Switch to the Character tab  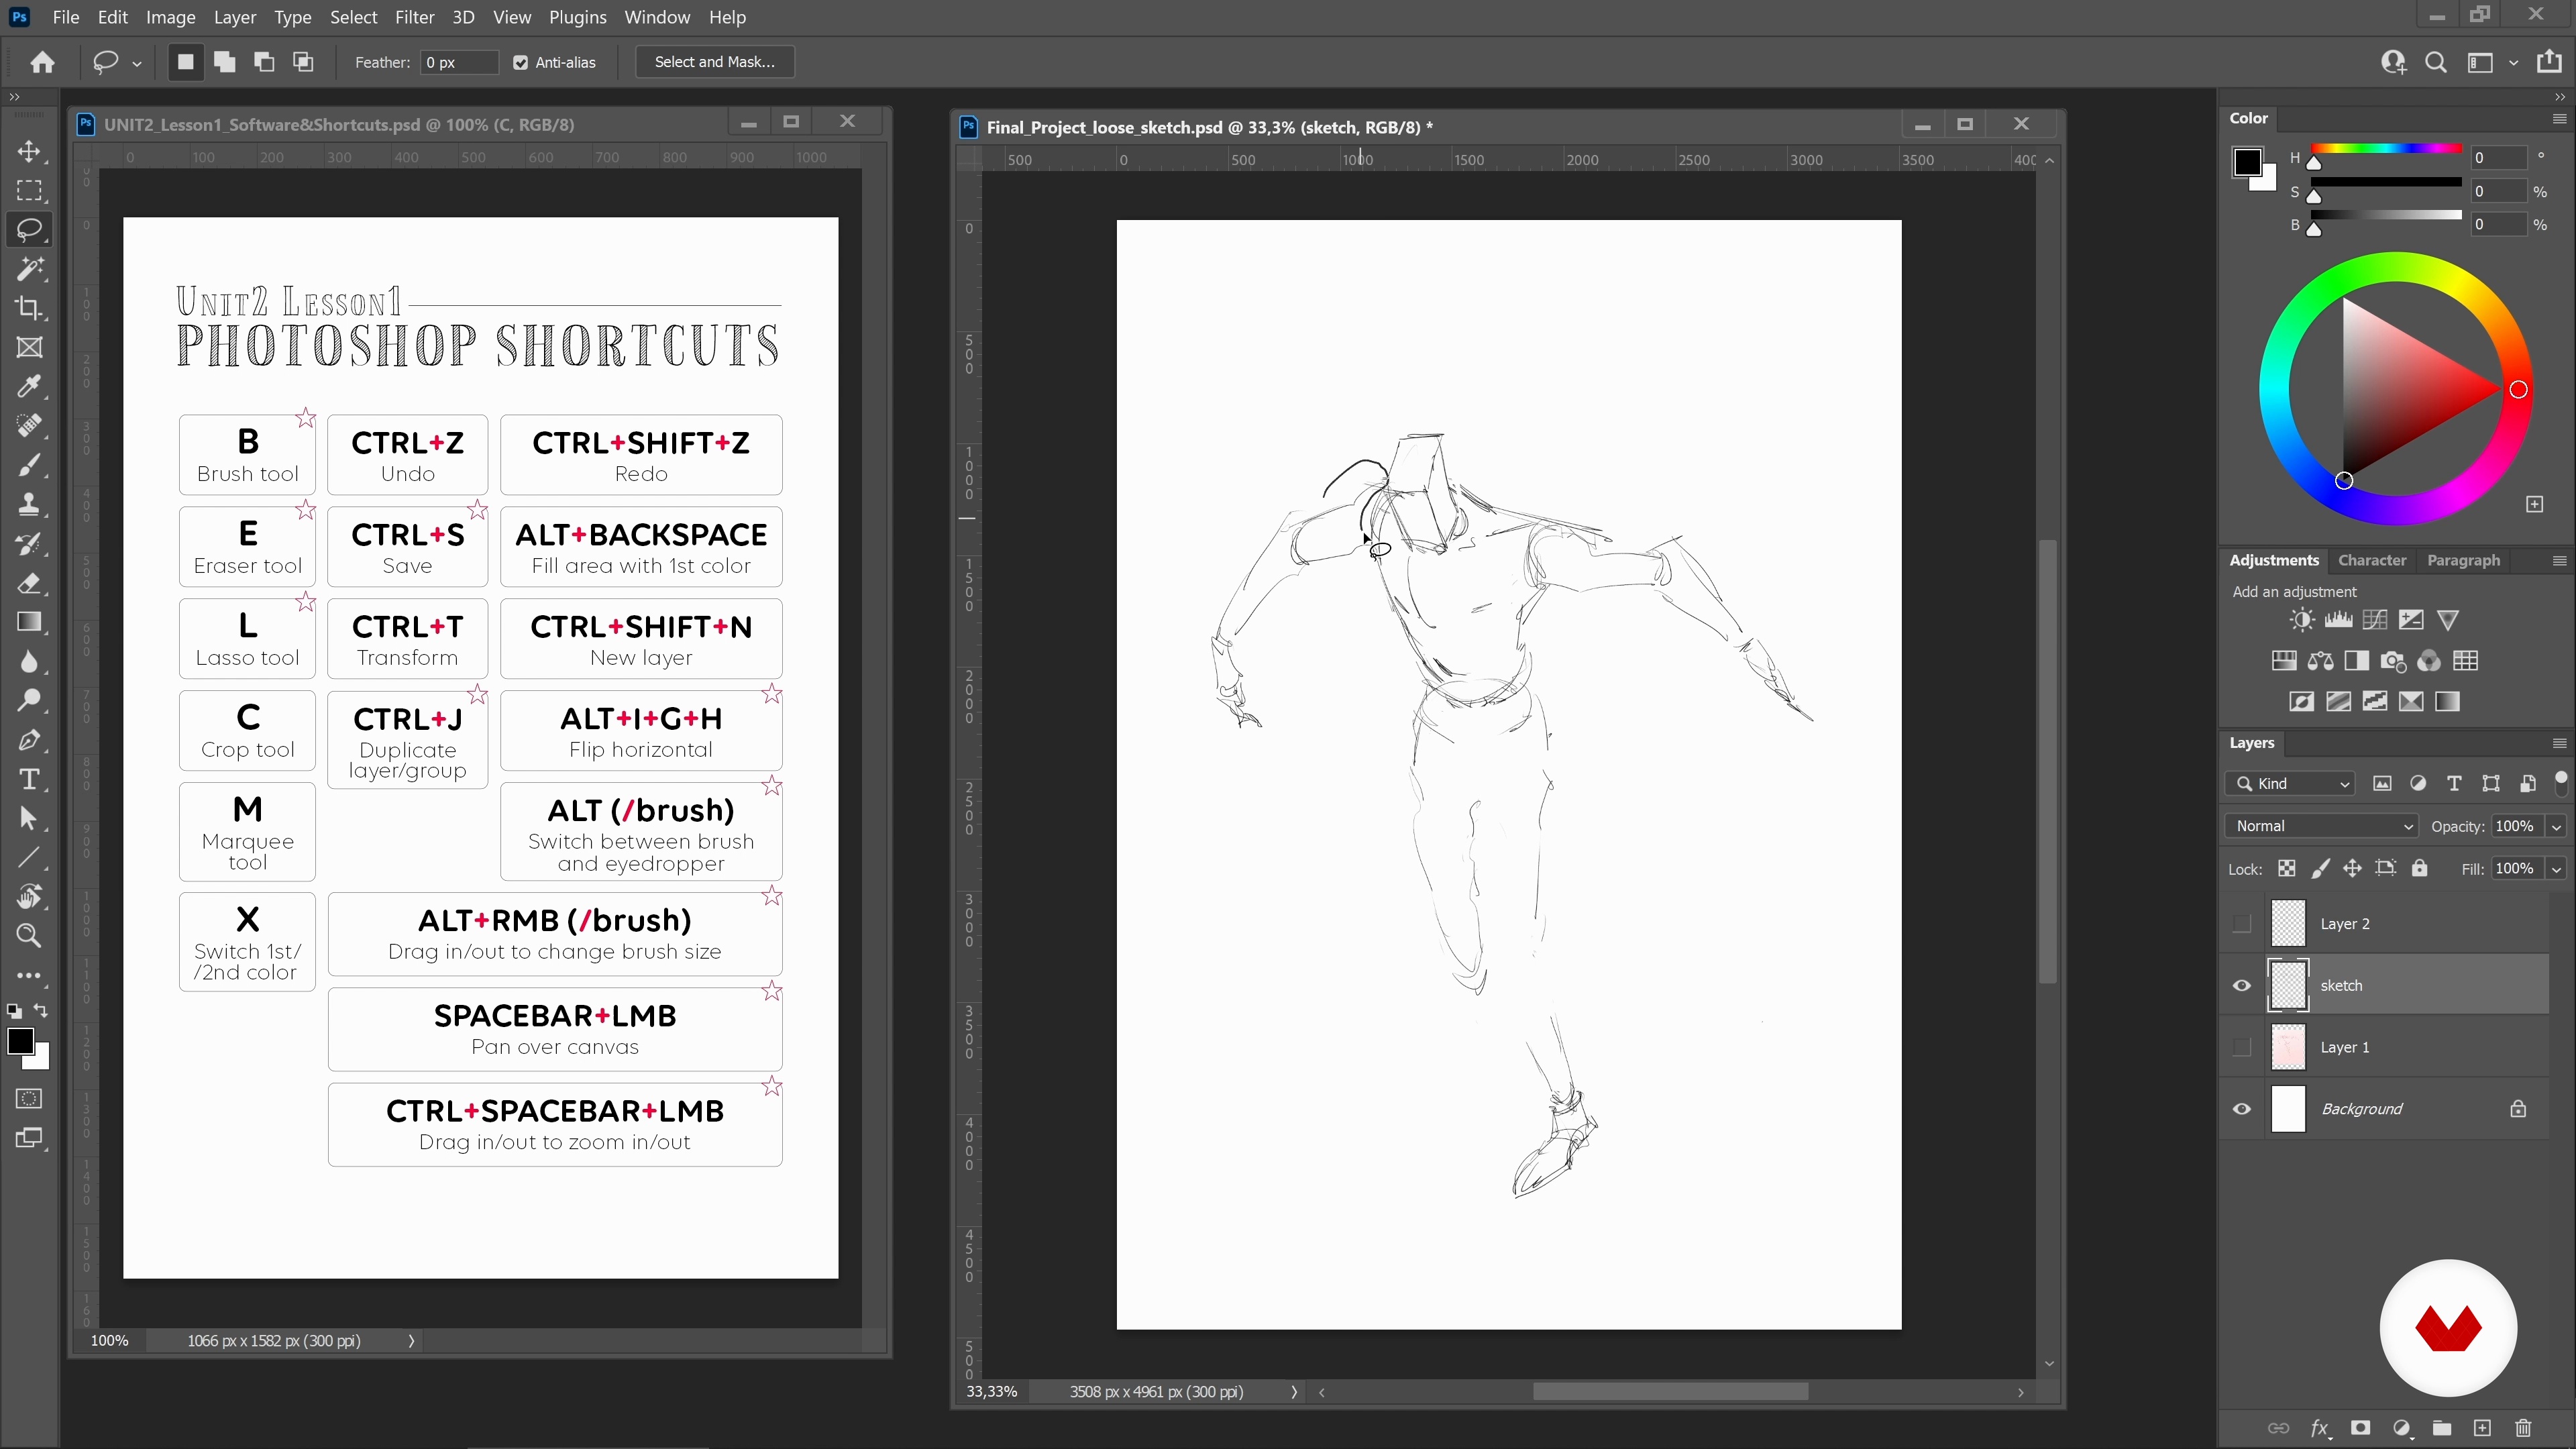coord(2371,560)
